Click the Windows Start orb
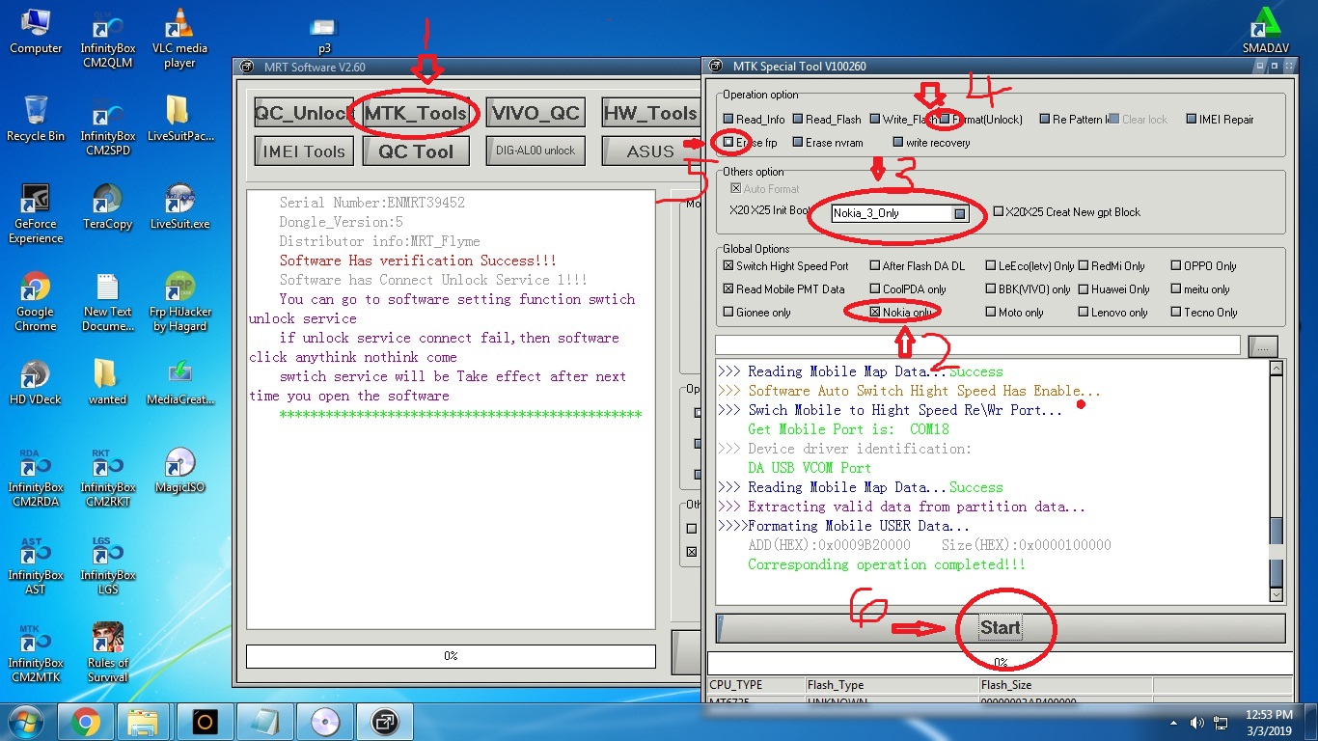This screenshot has height=741, width=1318. click(x=25, y=722)
